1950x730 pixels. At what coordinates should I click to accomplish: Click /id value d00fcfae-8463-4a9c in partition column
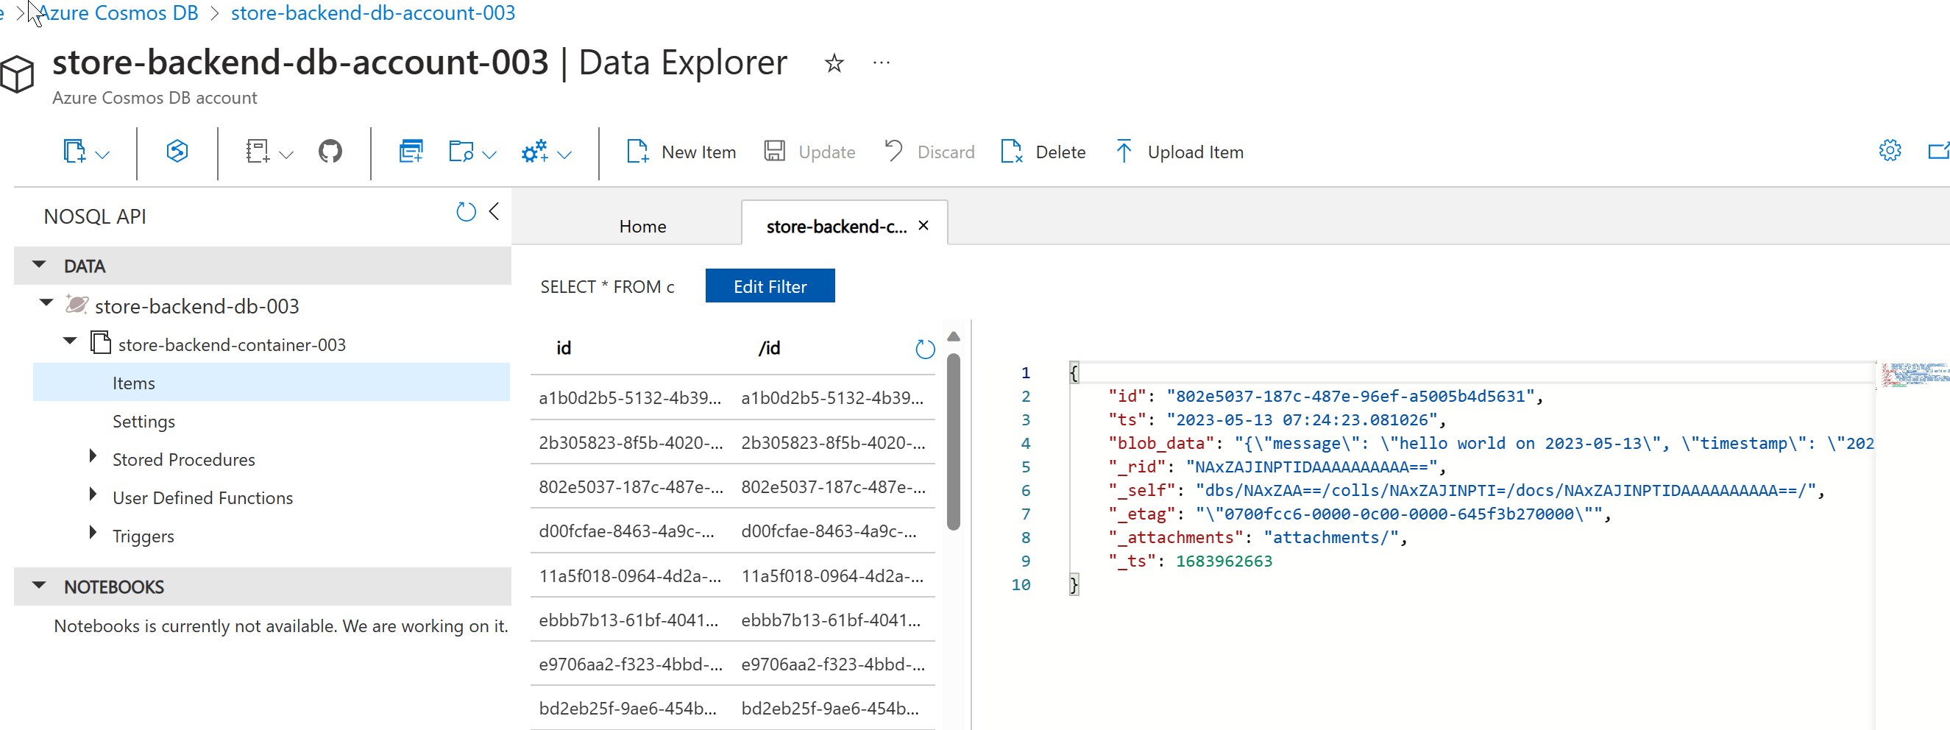(829, 531)
